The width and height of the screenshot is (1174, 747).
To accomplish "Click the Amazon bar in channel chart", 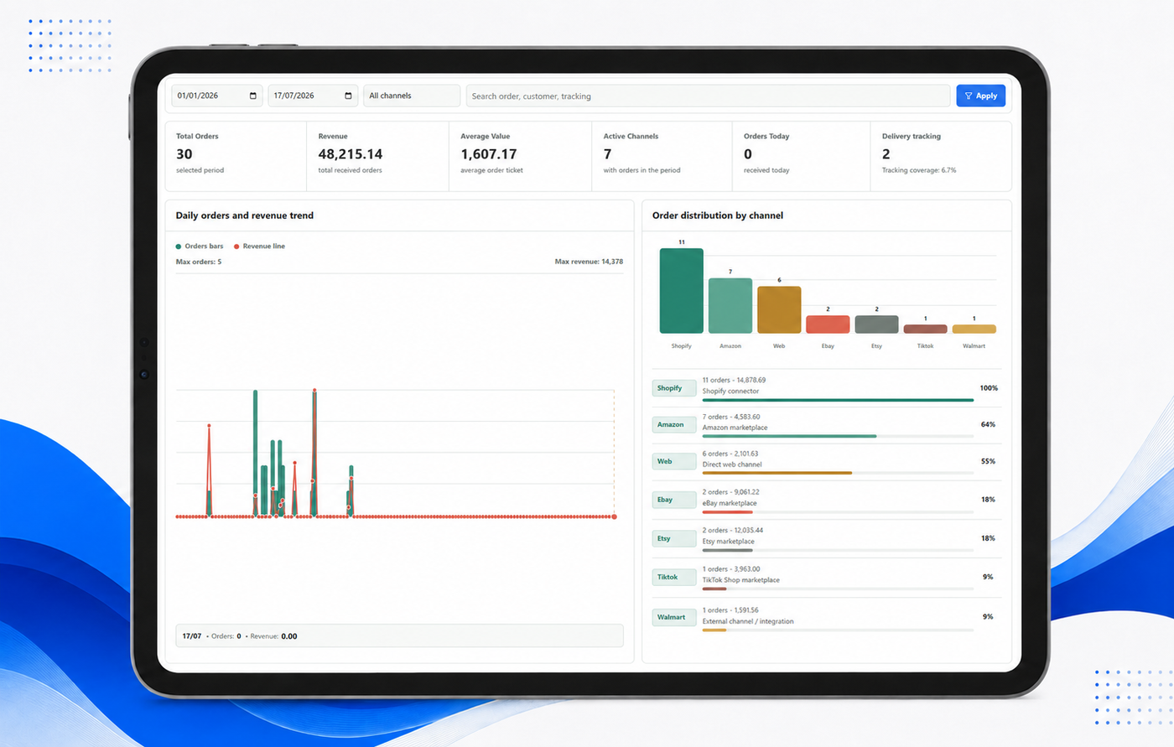I will (730, 306).
